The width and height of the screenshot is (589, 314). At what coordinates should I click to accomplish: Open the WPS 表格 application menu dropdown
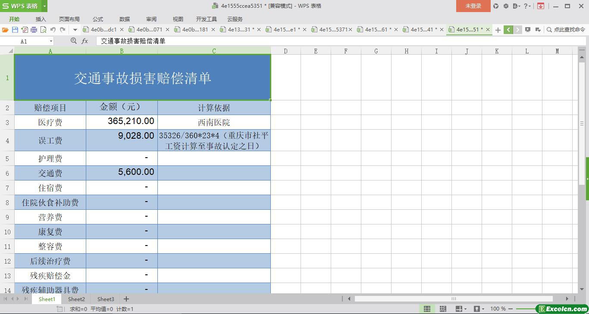(x=45, y=6)
